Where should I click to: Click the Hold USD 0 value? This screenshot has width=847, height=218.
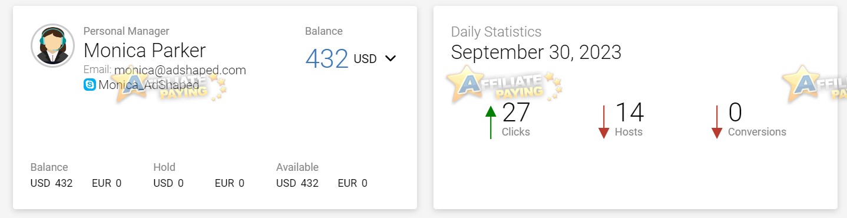tap(168, 183)
